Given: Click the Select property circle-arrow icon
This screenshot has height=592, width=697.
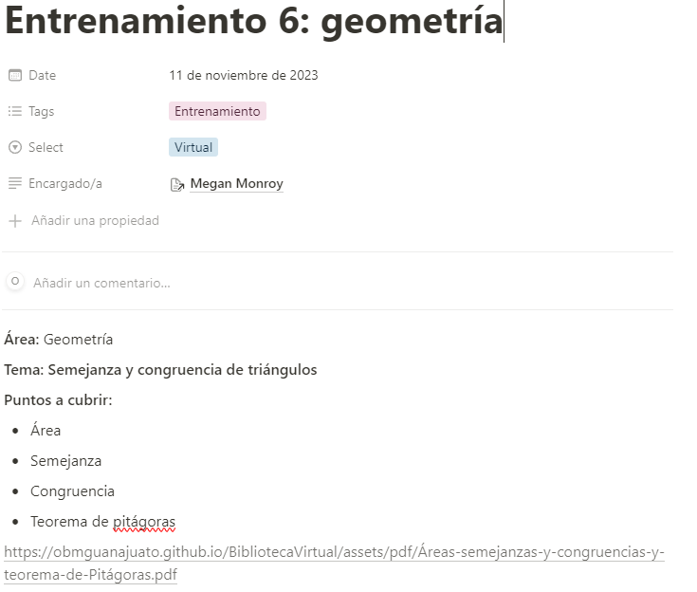Looking at the screenshot, I should (x=15, y=147).
